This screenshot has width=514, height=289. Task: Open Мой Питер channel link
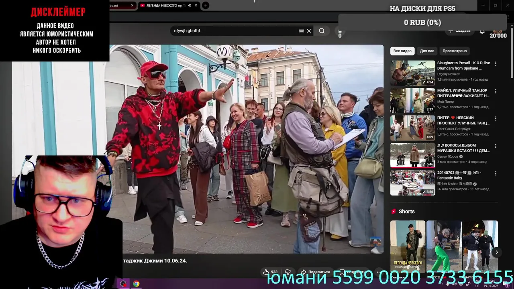point(445,102)
